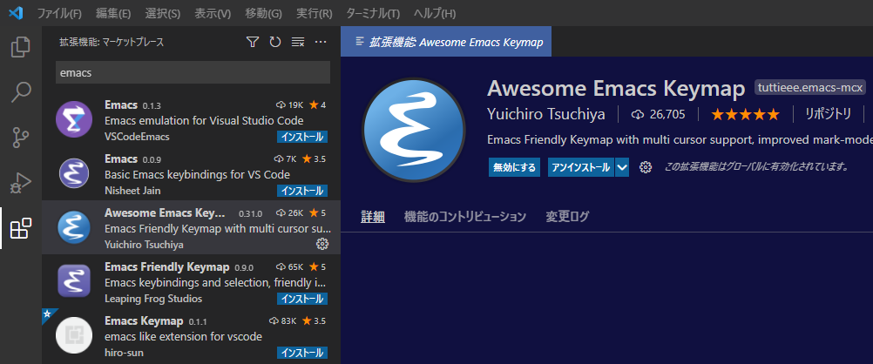Open the ファイル(F) menu

tap(59, 13)
